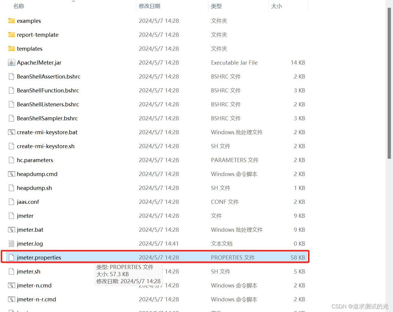Click the 1 KB size of heapdump.sh
393x312 pixels.
click(299, 188)
